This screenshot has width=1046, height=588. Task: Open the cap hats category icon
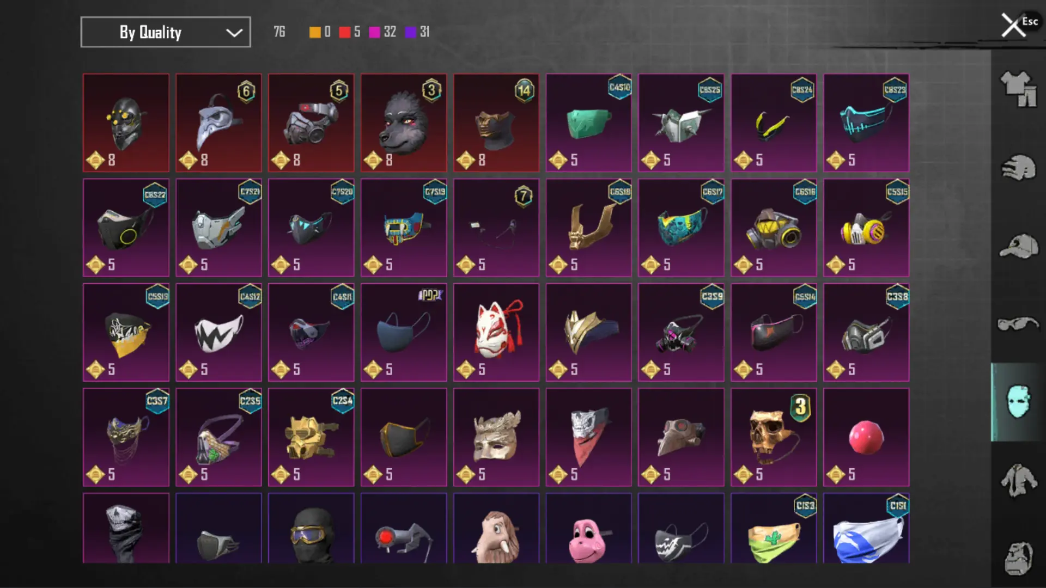coord(1018,246)
